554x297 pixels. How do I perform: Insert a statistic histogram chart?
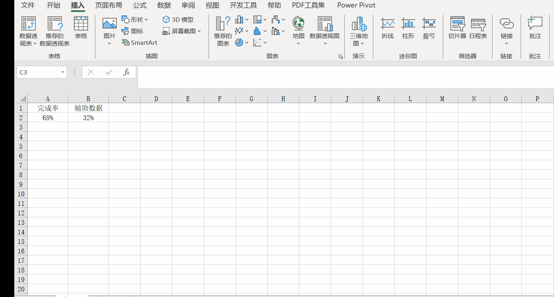coord(257,31)
